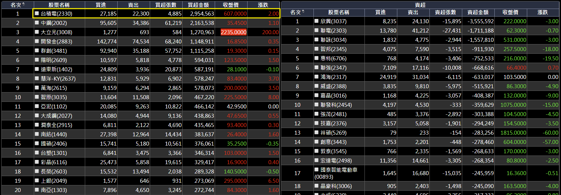Image resolution: width=561 pixels, height=195 pixels.
Task: Sort by 名次 arrows in table listing 台積電
Action: pos(24,4)
